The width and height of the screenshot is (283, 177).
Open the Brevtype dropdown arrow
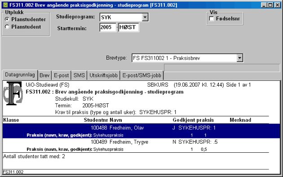coord(239,58)
